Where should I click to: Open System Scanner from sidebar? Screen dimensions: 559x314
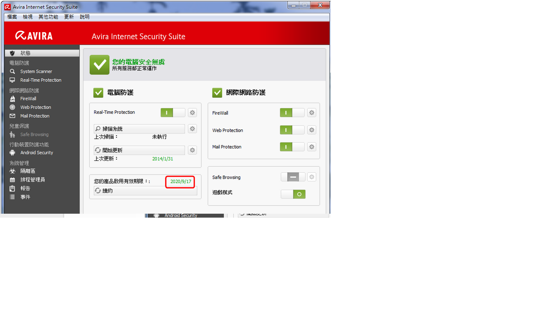tap(36, 72)
